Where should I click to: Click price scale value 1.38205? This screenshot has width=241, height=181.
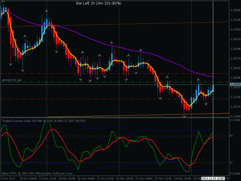[x=236, y=10]
